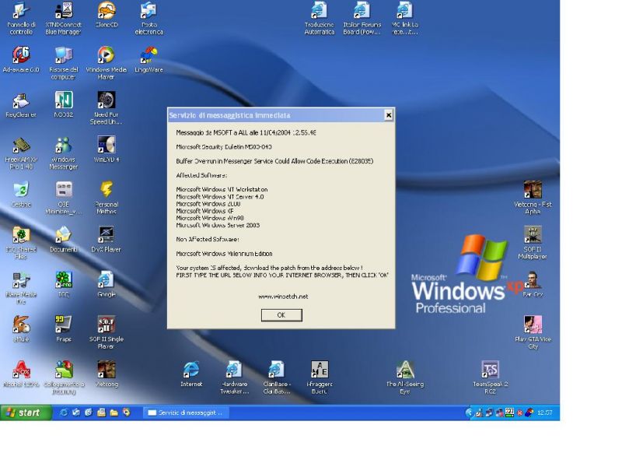Click the www.winpatch.net address text

coord(283,297)
